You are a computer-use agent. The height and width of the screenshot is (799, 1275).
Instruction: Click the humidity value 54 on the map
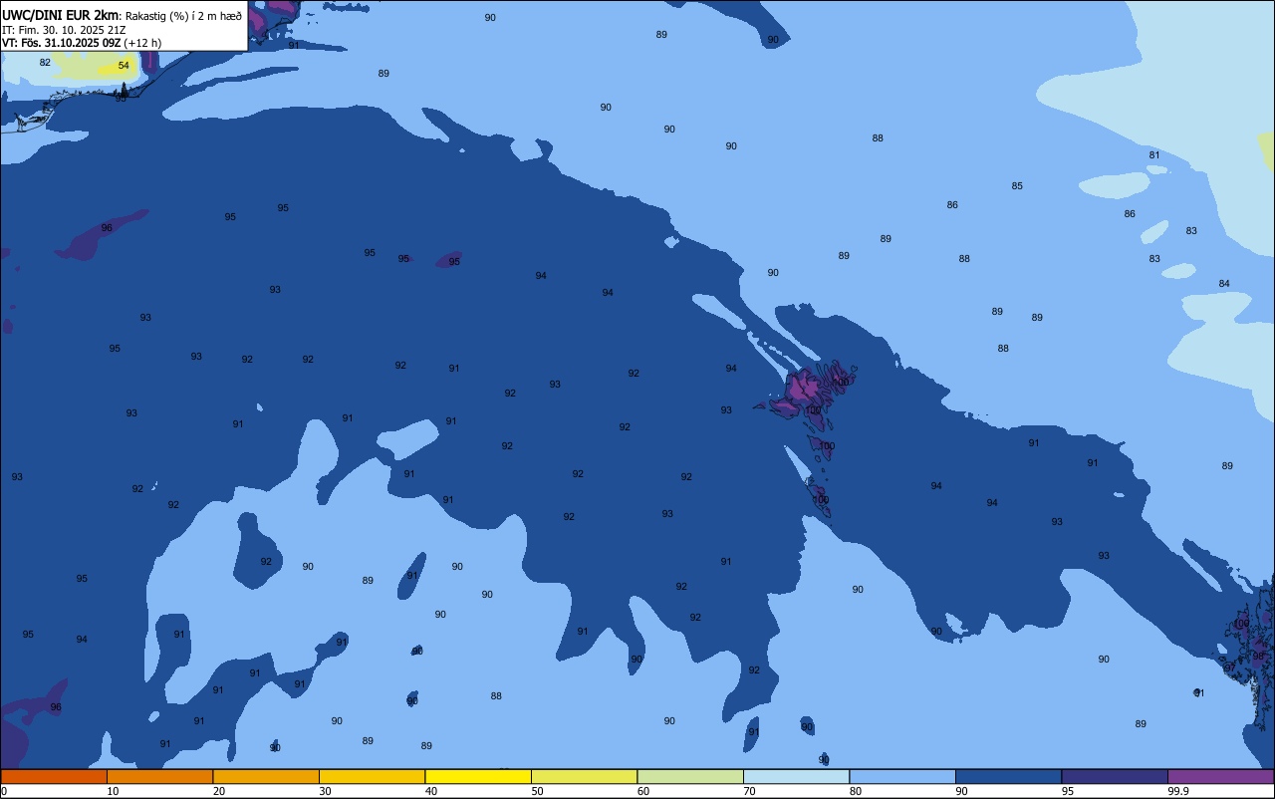point(124,66)
